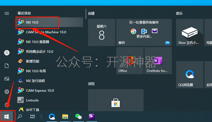The height and width of the screenshot is (122, 212).
Task: Open WeChat from the taskbar
Action: tap(79, 117)
